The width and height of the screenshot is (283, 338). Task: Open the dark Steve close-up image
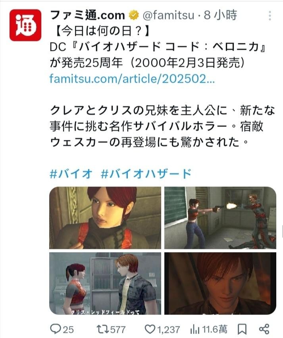coord(220,283)
